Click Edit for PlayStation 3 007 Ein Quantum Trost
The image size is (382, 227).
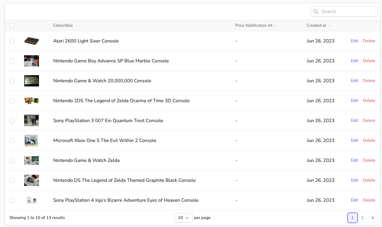(355, 121)
